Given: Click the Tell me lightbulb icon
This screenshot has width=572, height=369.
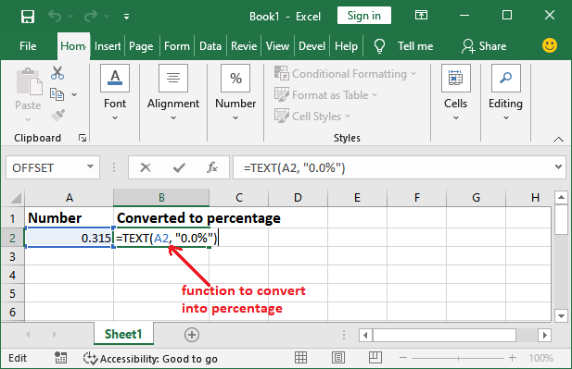Looking at the screenshot, I should click(379, 46).
